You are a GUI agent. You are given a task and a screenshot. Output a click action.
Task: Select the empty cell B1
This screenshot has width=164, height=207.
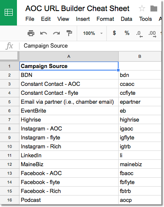[140, 66]
